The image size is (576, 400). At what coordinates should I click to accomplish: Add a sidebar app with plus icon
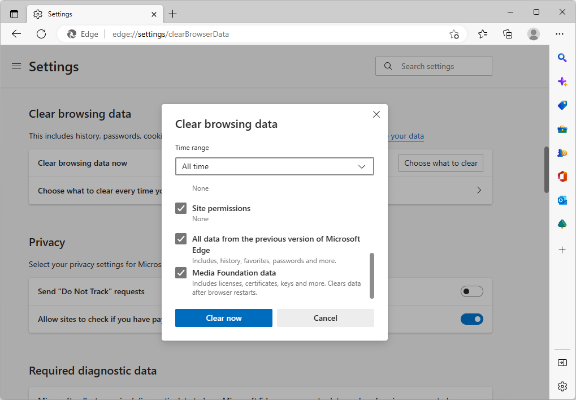click(562, 250)
